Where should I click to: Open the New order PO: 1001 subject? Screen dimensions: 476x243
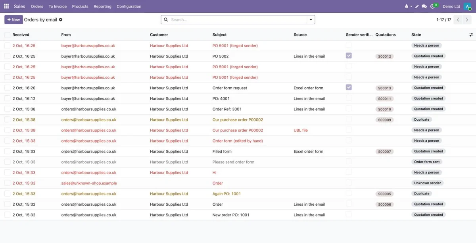(x=231, y=215)
